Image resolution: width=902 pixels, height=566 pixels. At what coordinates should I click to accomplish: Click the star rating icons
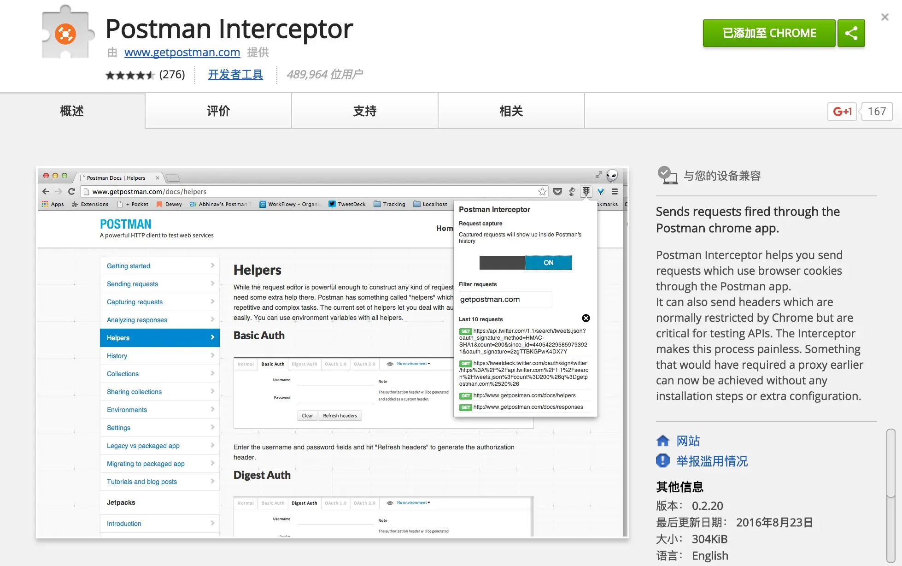tap(129, 75)
